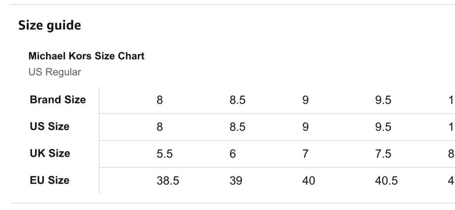Image resolution: width=455 pixels, height=210 pixels.
Task: Click the EU Size row header
Action: point(50,180)
